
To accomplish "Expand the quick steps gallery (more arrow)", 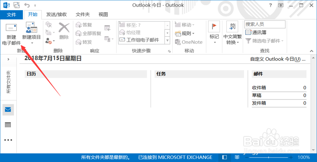I will point(167,40).
